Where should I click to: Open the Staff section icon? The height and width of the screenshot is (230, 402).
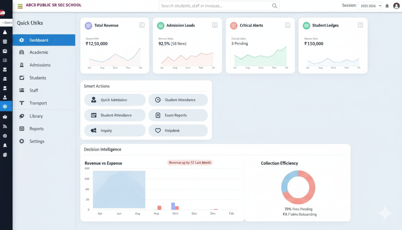(22, 90)
